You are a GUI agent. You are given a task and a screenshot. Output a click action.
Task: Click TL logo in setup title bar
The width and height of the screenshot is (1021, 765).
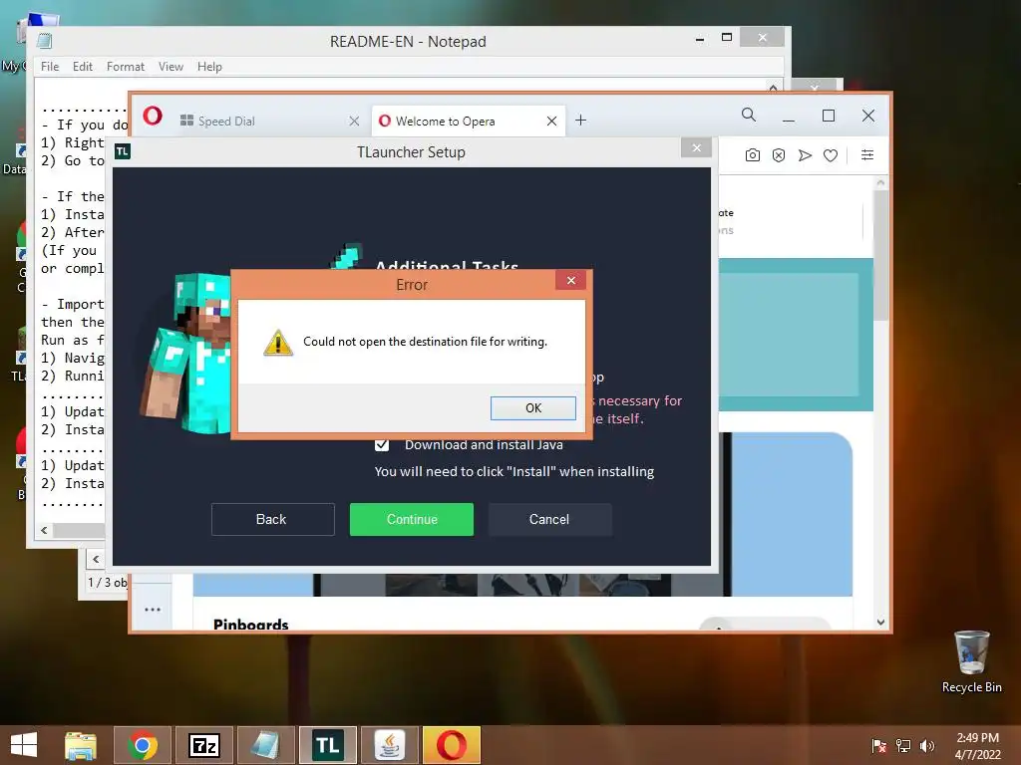pyautogui.click(x=123, y=151)
